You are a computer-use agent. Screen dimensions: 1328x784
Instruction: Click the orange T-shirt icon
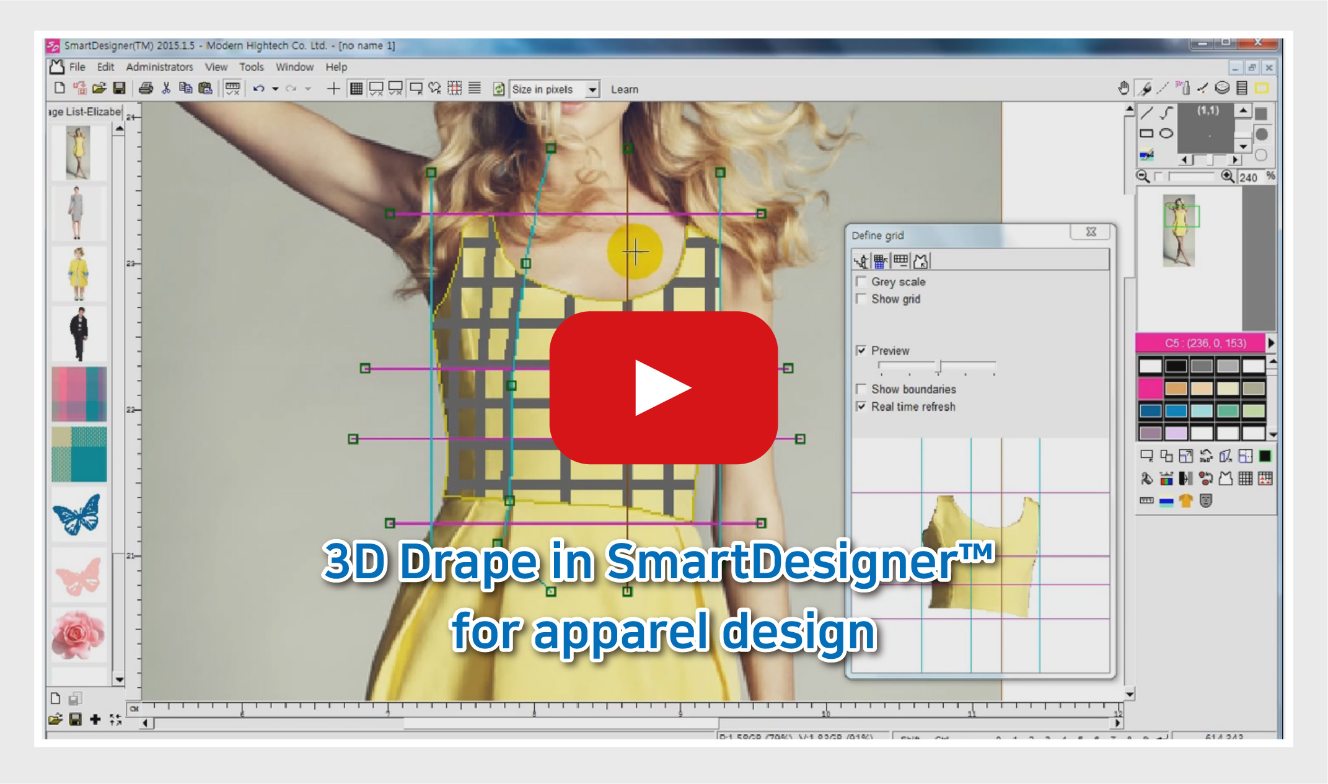[1186, 500]
